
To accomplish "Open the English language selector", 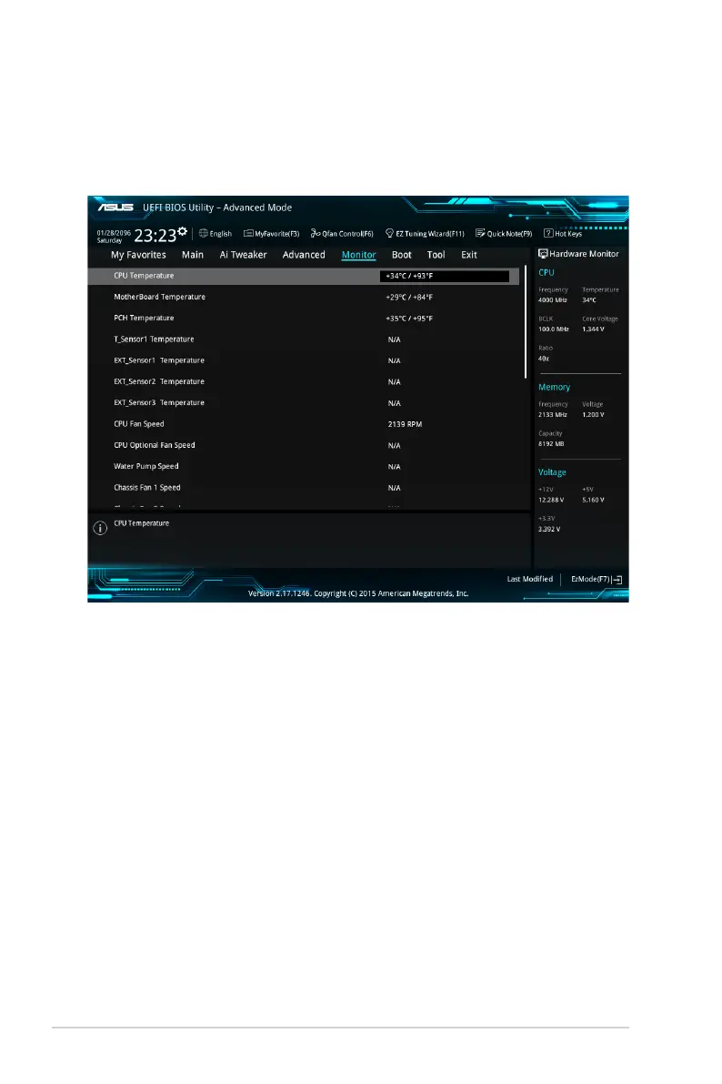I will pyautogui.click(x=215, y=234).
